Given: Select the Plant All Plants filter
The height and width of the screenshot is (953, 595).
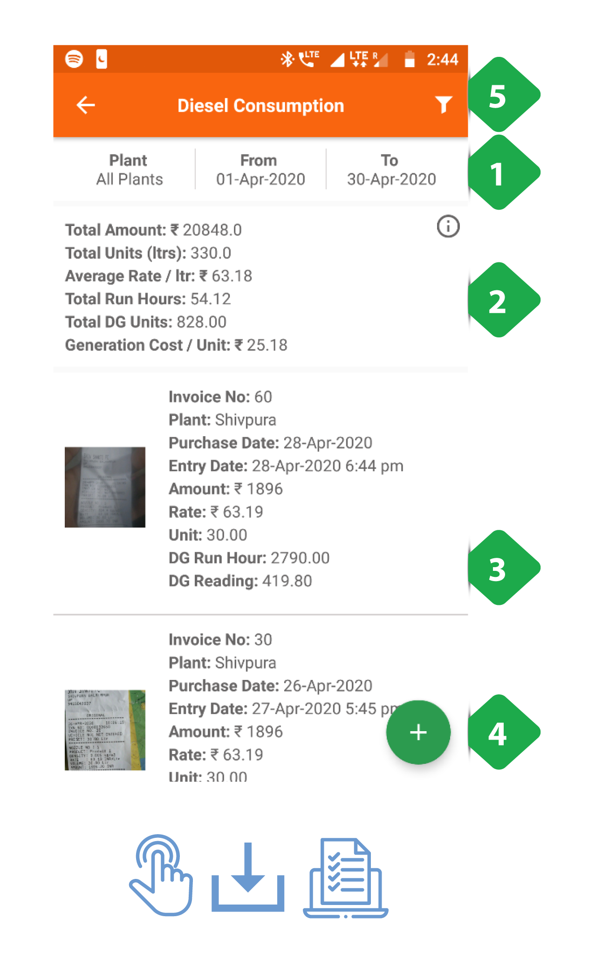Looking at the screenshot, I should pos(129,170).
